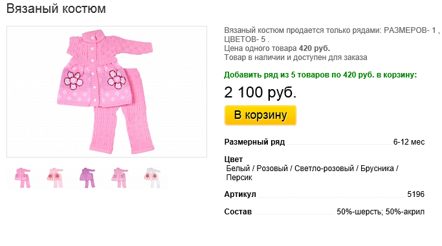Open the bright pink suit thumbnail

(23, 178)
